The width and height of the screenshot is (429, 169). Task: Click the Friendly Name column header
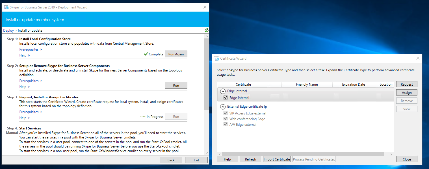pos(307,84)
